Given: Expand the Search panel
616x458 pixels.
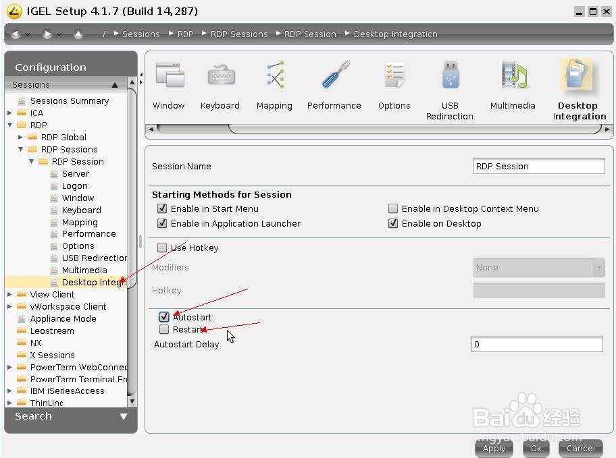Looking at the screenshot, I should [x=124, y=416].
